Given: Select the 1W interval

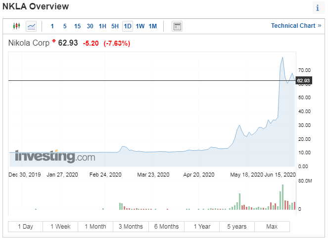Looking at the screenshot, I should point(140,26).
